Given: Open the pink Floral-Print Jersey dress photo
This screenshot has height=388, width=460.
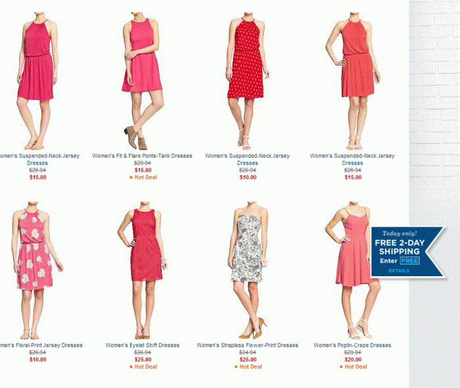Looking at the screenshot, I should [37, 270].
